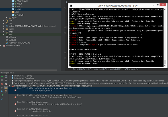Screen dimensions: 168x117
Task: Select build.sbt file name
Action: pos(12,40)
